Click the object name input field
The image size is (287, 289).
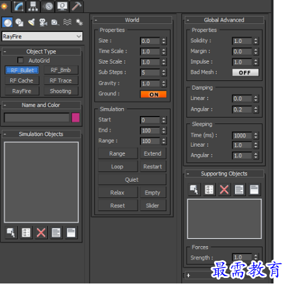(x=37, y=118)
